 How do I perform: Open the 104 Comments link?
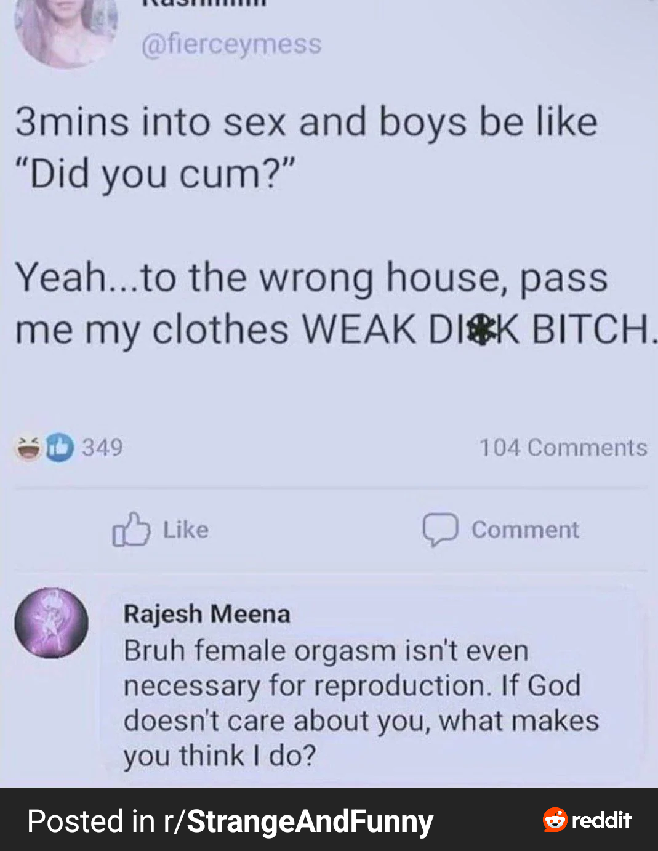(563, 448)
